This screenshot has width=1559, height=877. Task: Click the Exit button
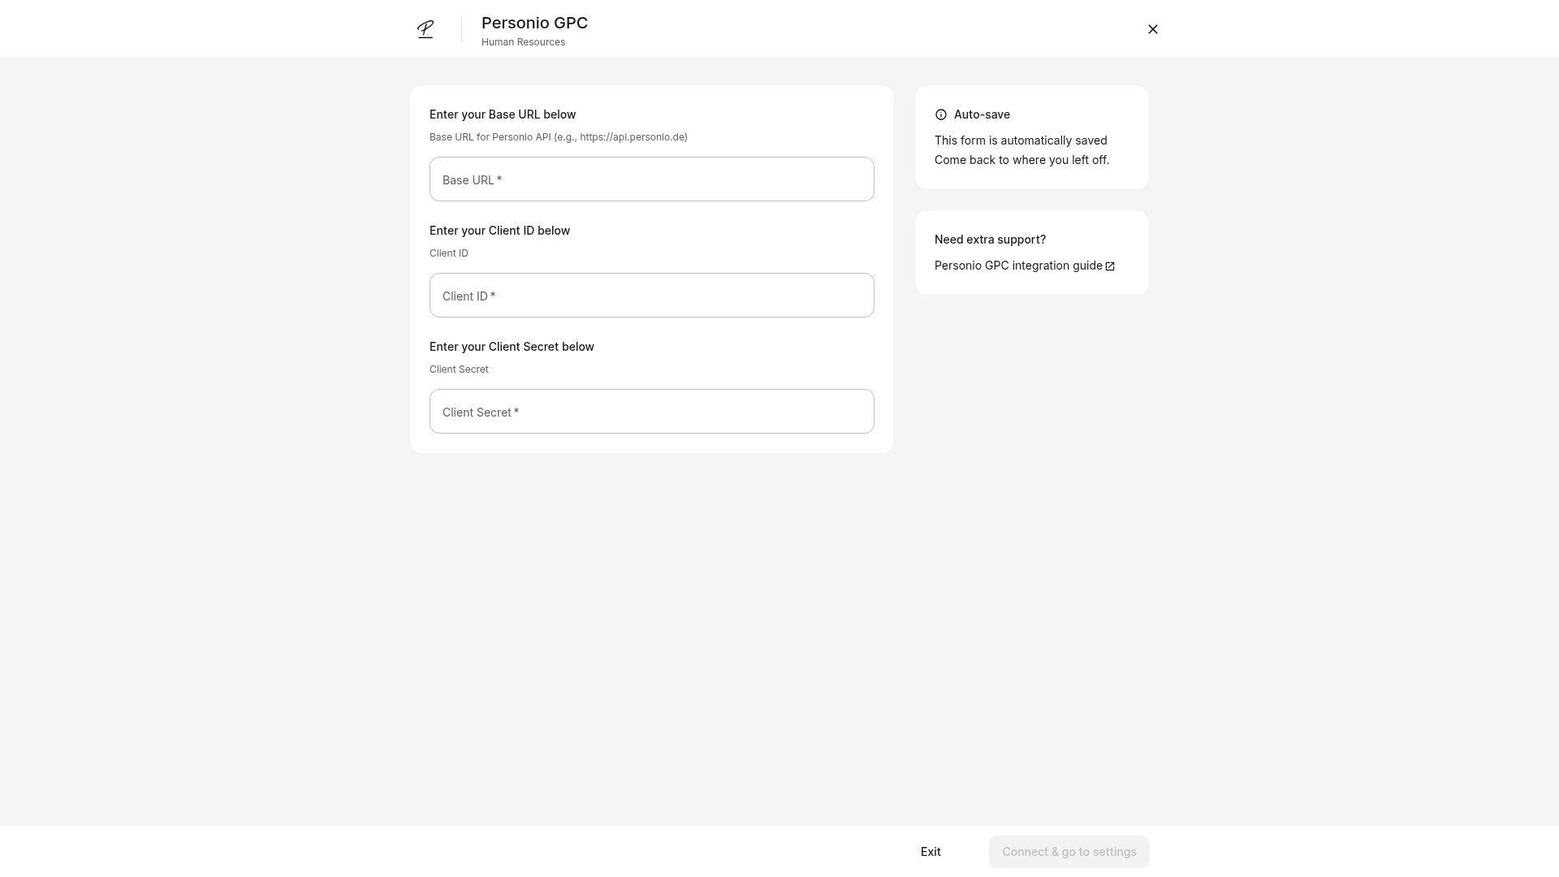931,852
